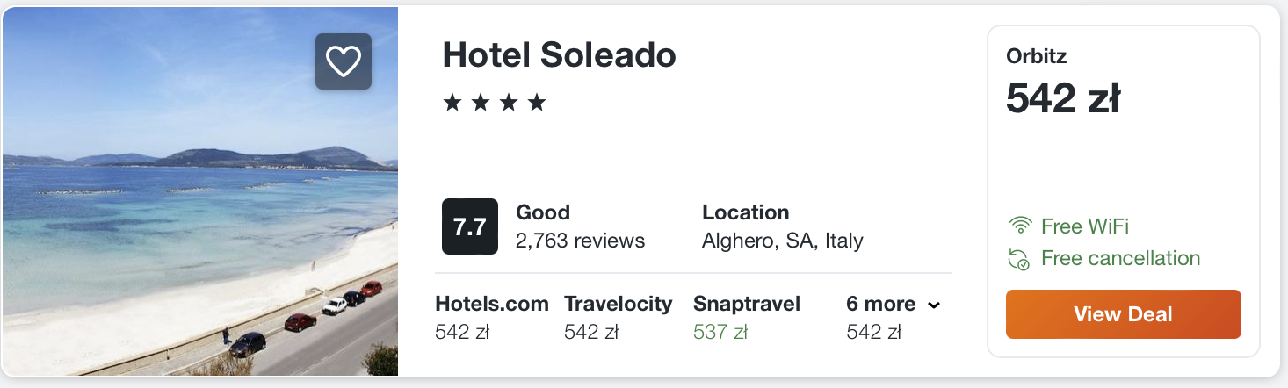Click the 7.7 rating score badge
The width and height of the screenshot is (1288, 388).
(469, 226)
